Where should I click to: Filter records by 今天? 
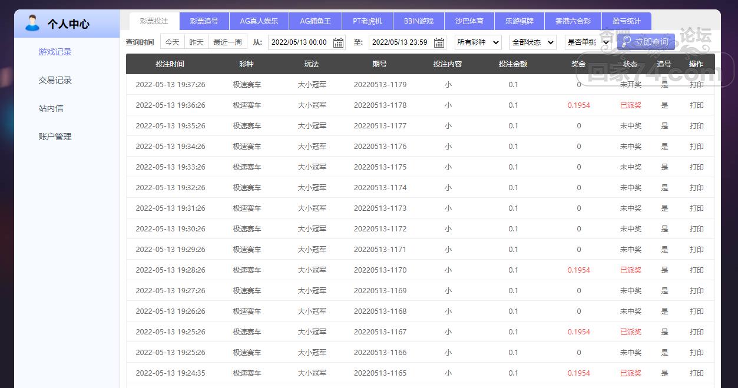tap(172, 42)
